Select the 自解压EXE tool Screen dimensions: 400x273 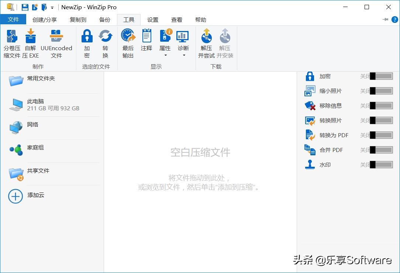pyautogui.click(x=31, y=42)
